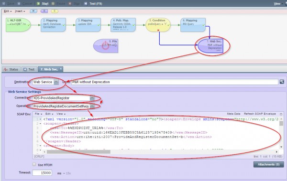Open the SOAP editor View menu

(61, 114)
